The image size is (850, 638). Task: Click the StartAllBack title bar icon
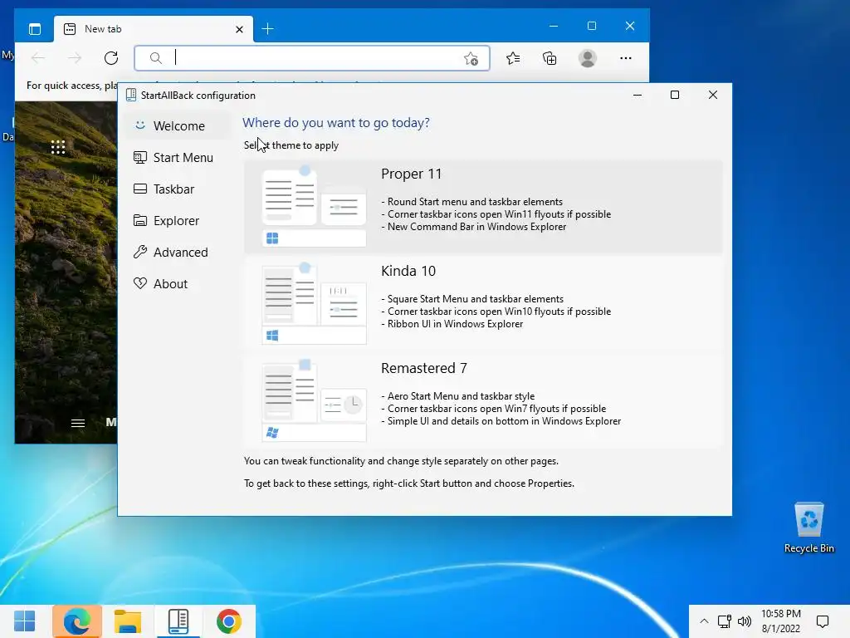(130, 95)
